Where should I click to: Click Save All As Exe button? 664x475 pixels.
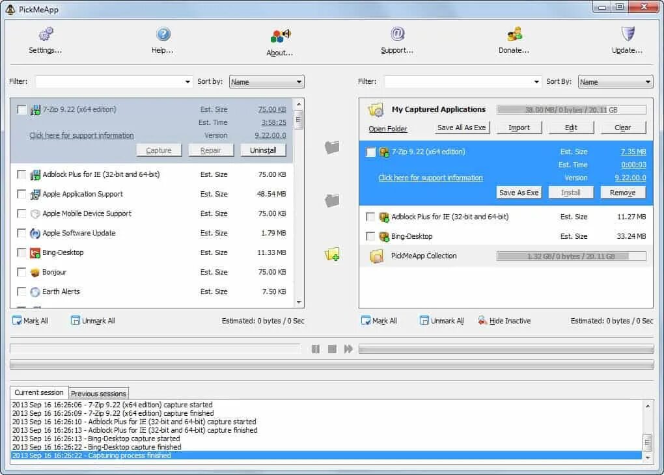point(462,128)
